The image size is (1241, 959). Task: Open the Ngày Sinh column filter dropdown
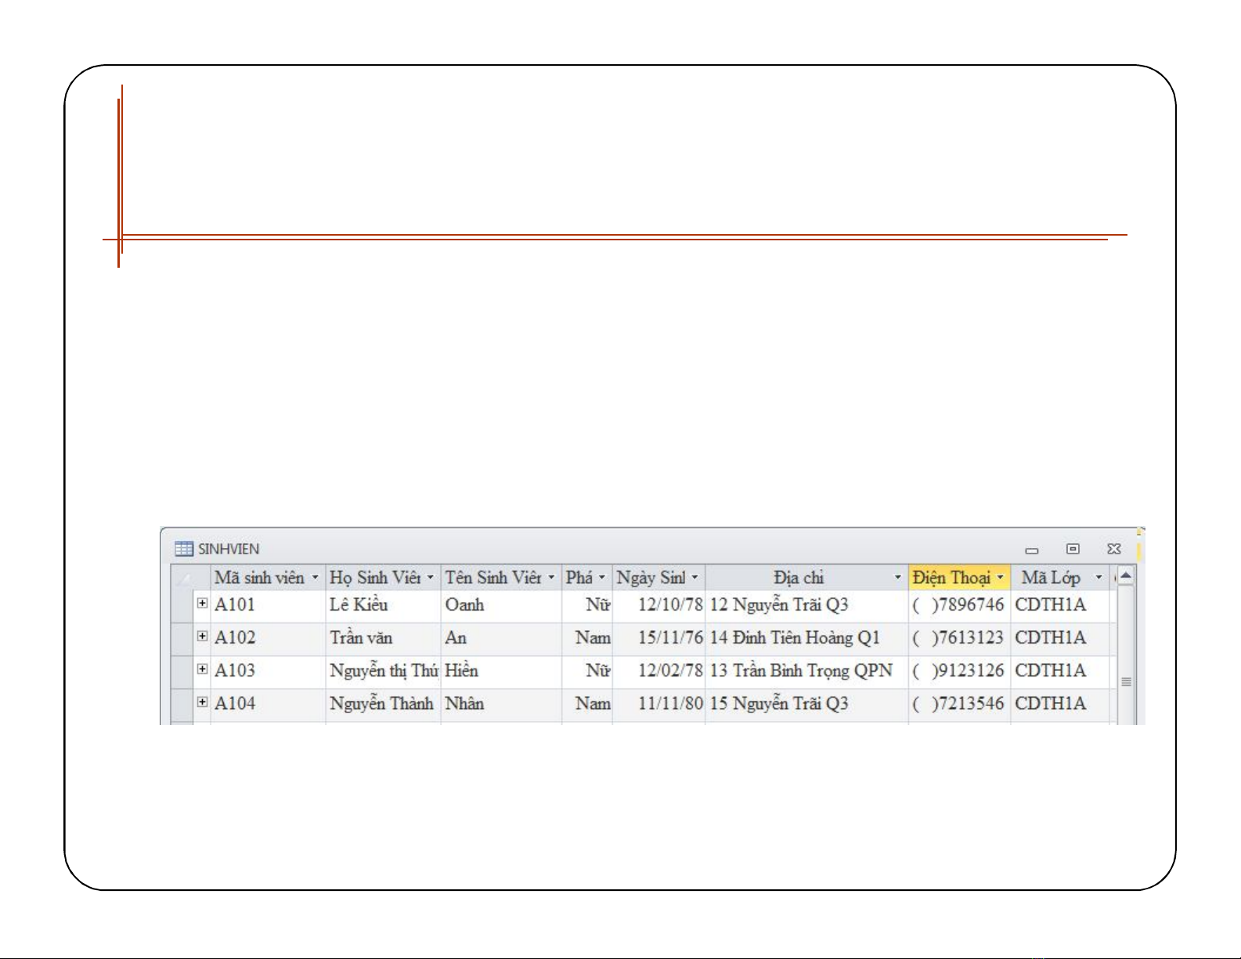click(694, 578)
